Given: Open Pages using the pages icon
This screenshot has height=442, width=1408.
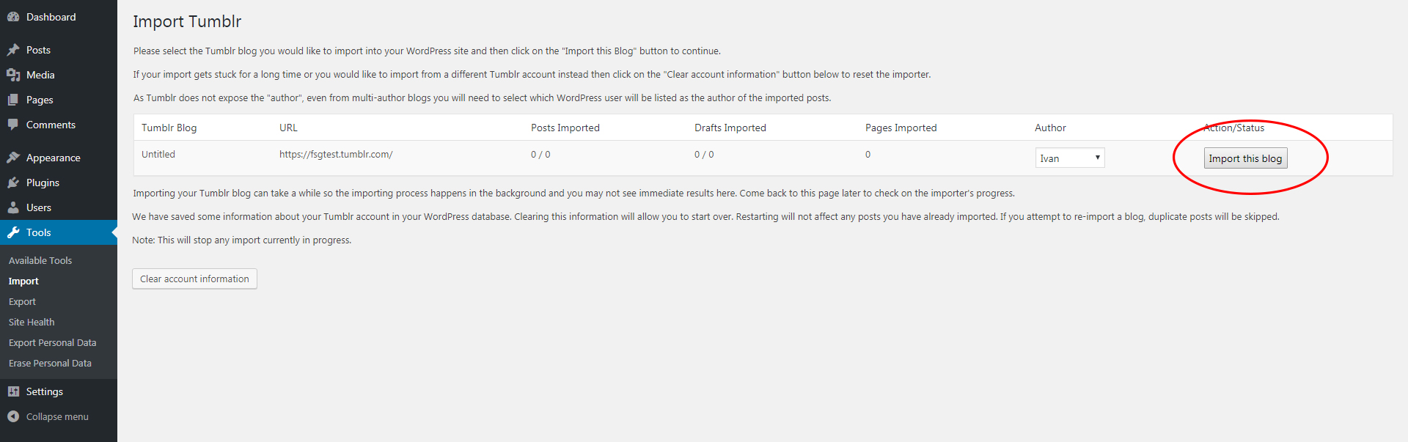Looking at the screenshot, I should pos(14,99).
